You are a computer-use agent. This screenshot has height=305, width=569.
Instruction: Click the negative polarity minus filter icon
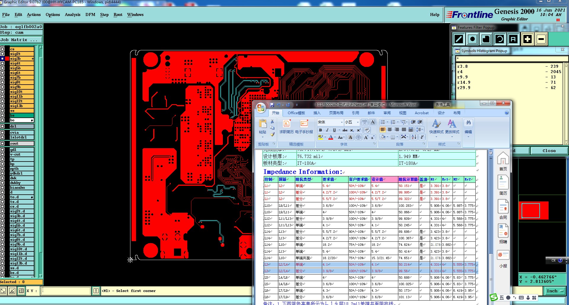tap(541, 39)
